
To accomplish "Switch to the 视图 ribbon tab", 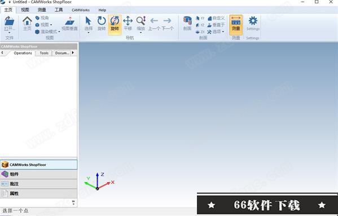I will [x=25, y=10].
